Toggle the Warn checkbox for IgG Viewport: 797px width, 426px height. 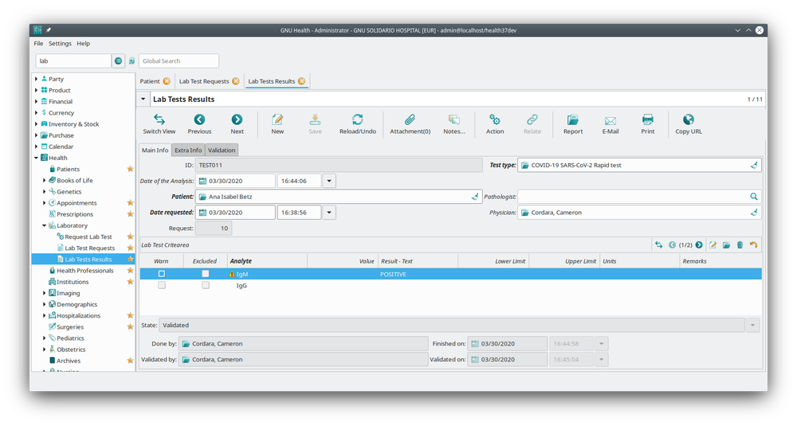[162, 285]
